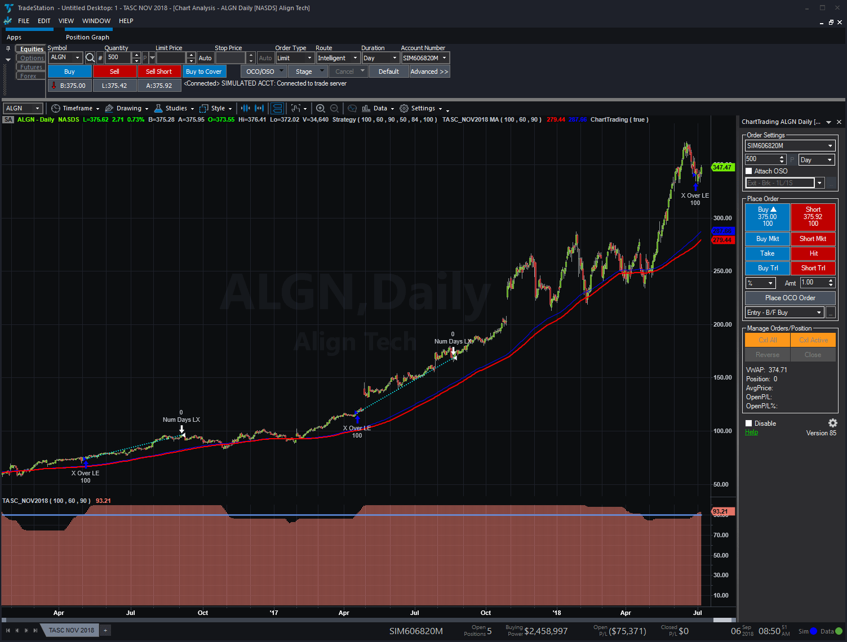Click the Data status green indicator
Image resolution: width=847 pixels, height=642 pixels.
coord(839,631)
